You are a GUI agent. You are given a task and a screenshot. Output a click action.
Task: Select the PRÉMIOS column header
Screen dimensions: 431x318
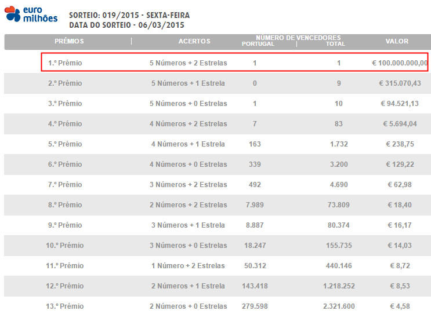pos(69,41)
